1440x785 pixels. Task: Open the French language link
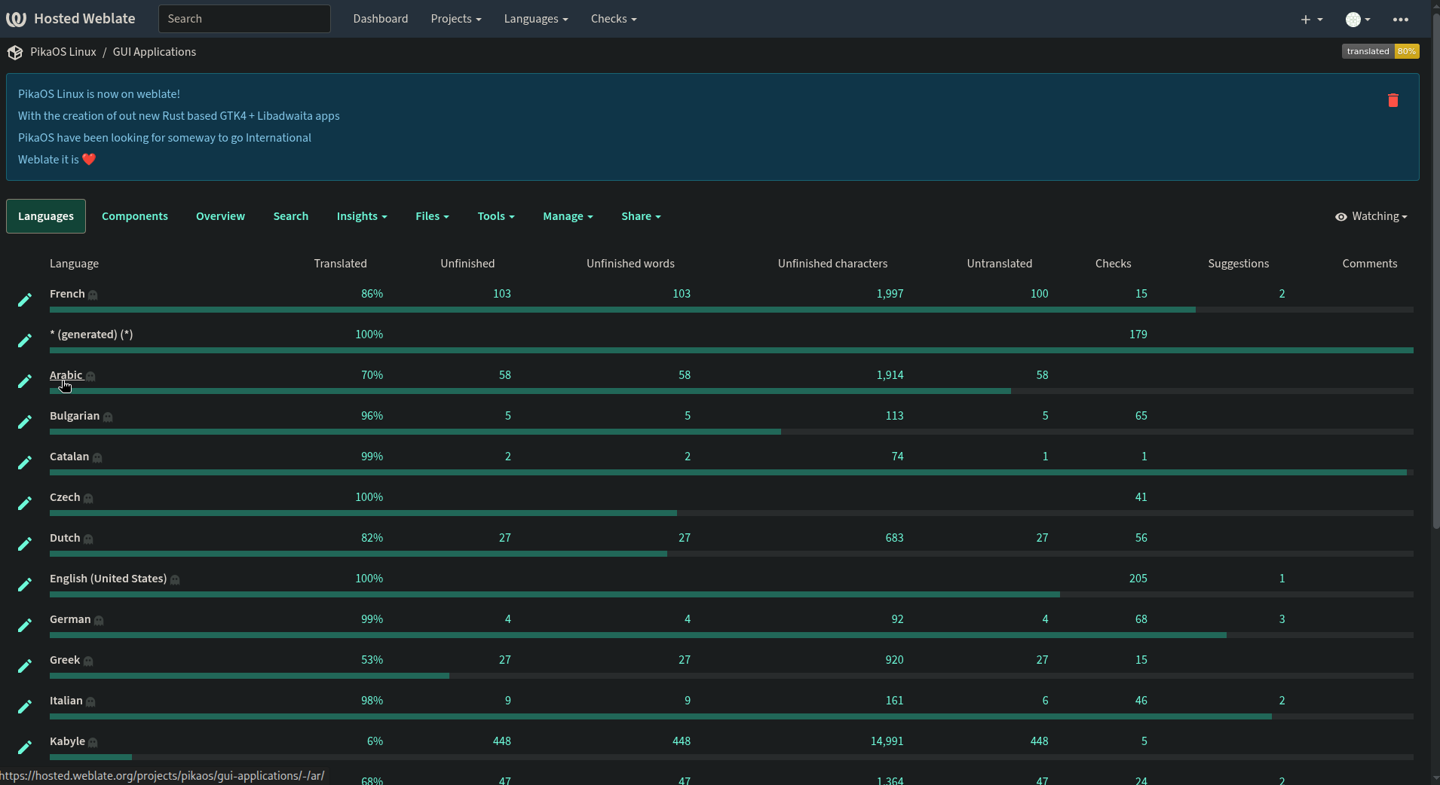pos(67,294)
